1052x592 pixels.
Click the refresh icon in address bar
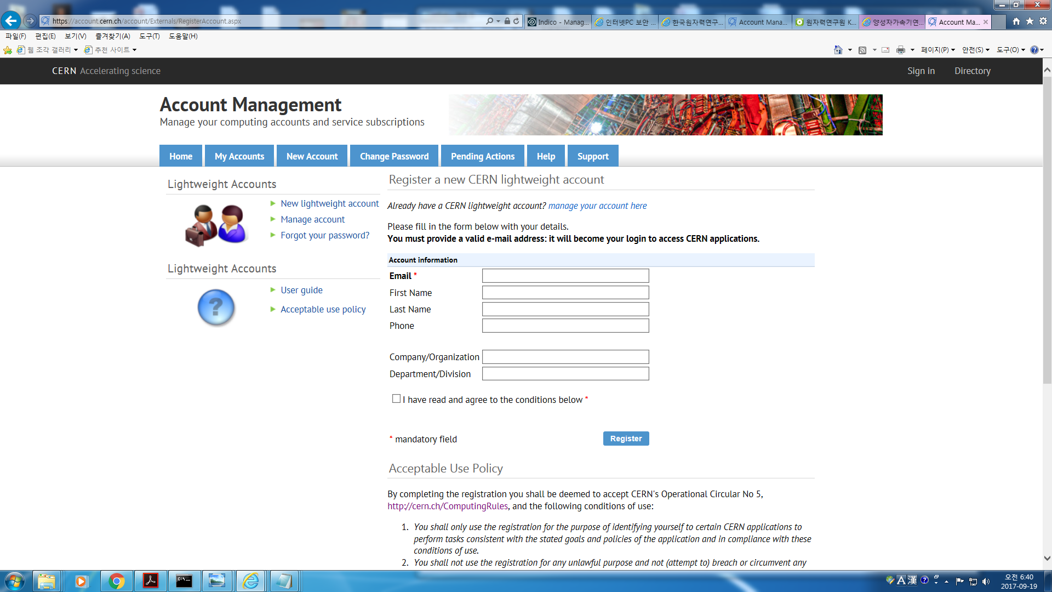point(516,21)
